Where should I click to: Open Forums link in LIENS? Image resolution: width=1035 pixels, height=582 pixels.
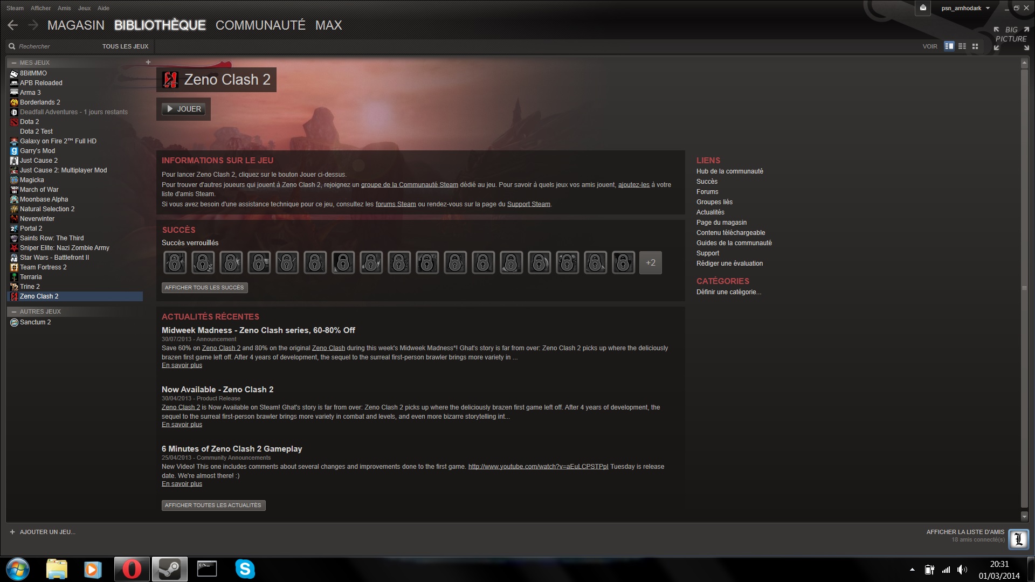pos(707,192)
